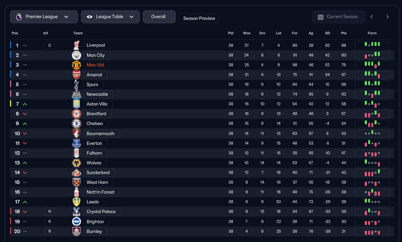
Task: Click the Chelsea club badge icon
Action: tap(77, 124)
